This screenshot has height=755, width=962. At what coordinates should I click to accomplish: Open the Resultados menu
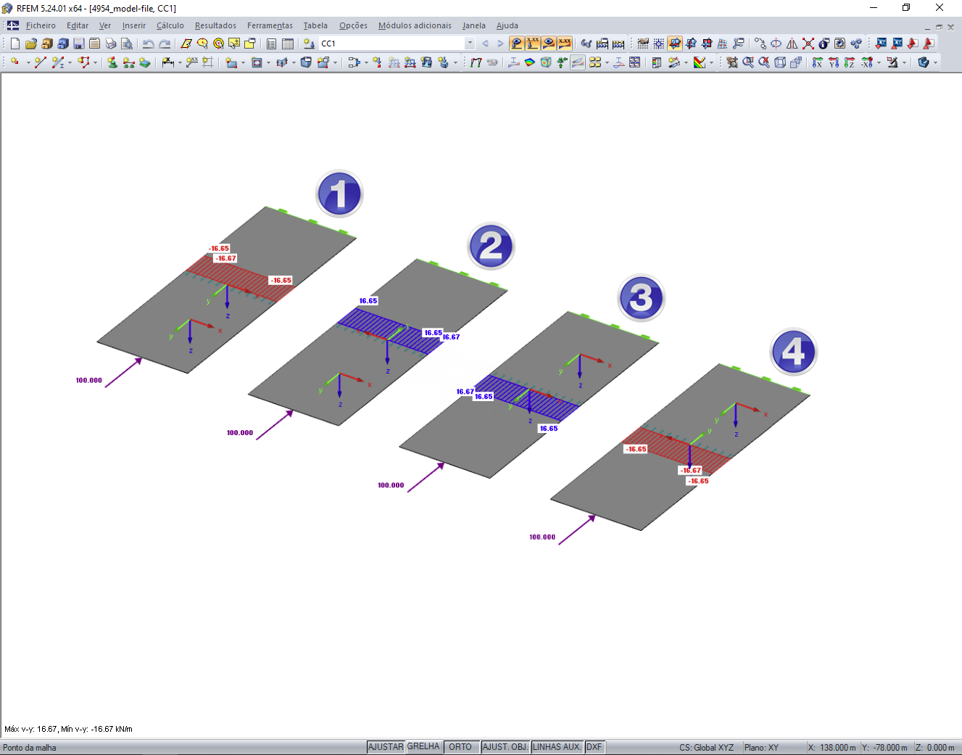click(215, 25)
